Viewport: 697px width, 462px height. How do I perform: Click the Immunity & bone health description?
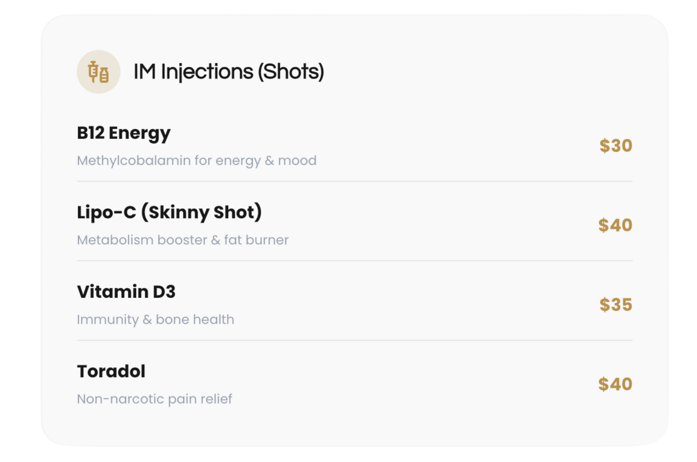(x=155, y=319)
